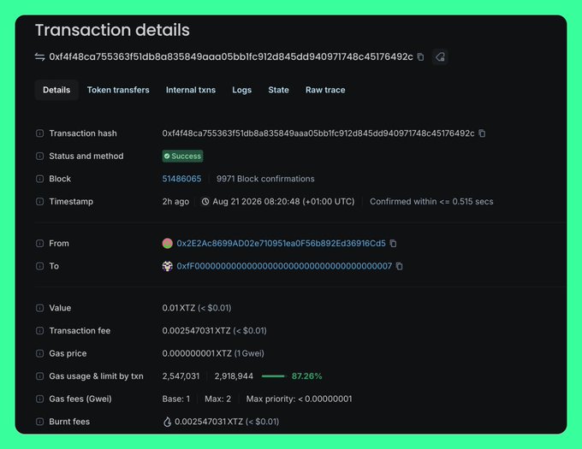Click the To address identicon
The width and height of the screenshot is (582, 449).
[x=168, y=266]
